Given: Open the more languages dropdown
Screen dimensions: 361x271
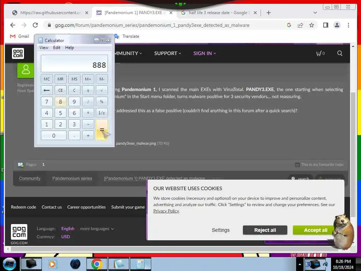Looking at the screenshot, I should (x=97, y=229).
